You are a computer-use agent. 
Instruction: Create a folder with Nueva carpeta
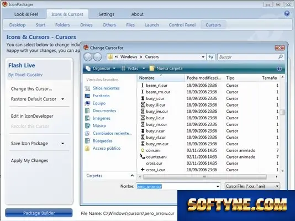coord(166,69)
